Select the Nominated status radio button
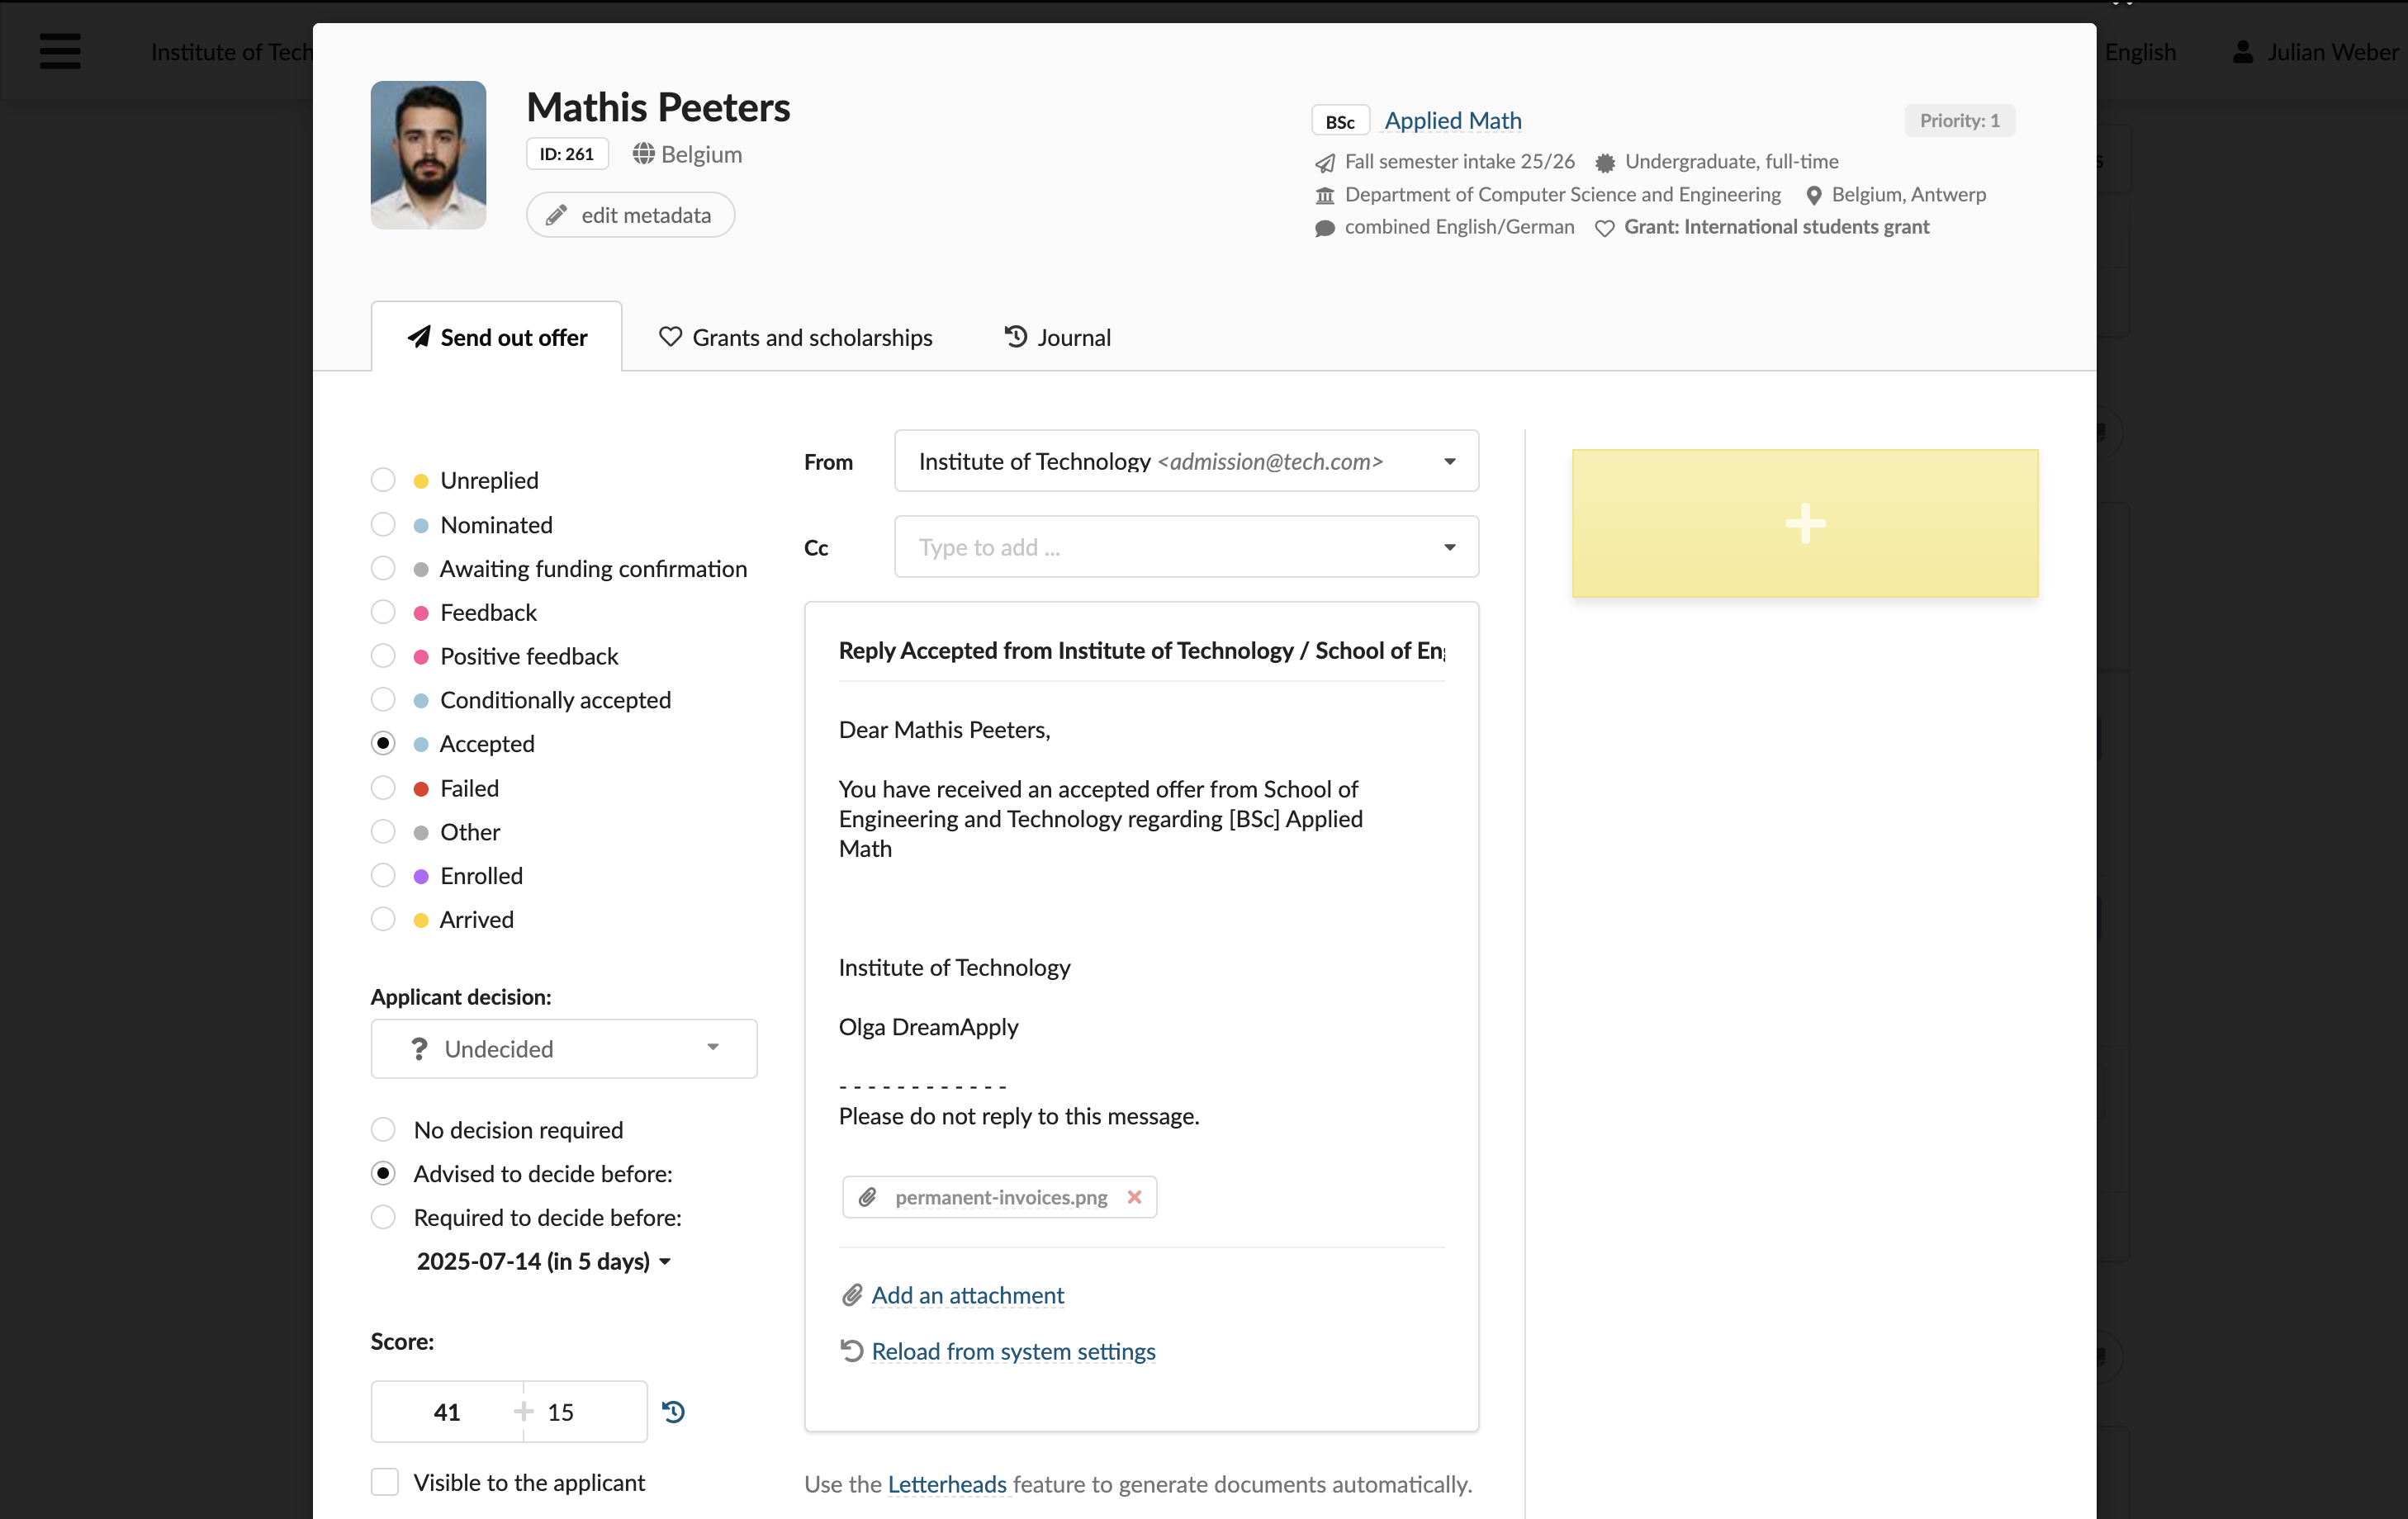The height and width of the screenshot is (1519, 2408). point(383,524)
